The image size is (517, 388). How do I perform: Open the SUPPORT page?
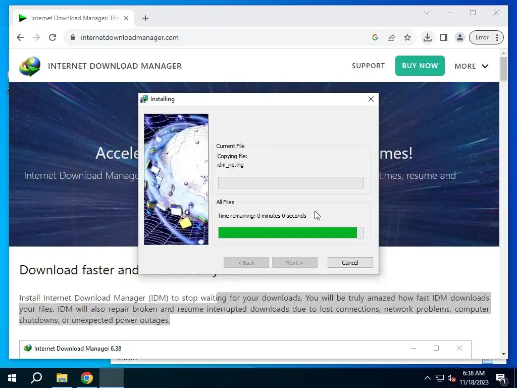(368, 66)
